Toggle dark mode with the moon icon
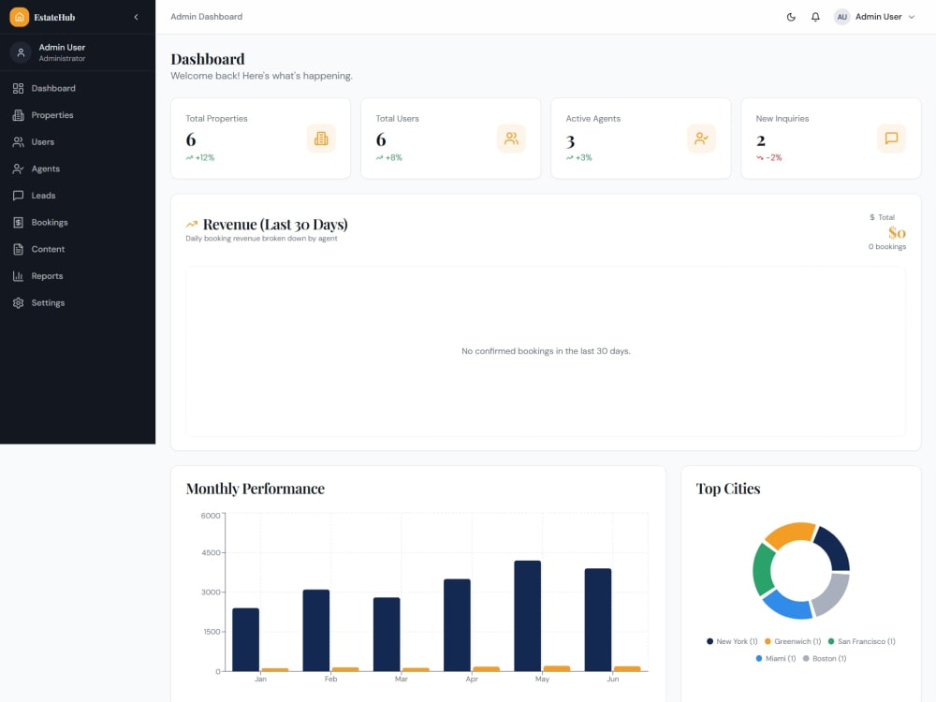Image resolution: width=936 pixels, height=702 pixels. point(791,17)
